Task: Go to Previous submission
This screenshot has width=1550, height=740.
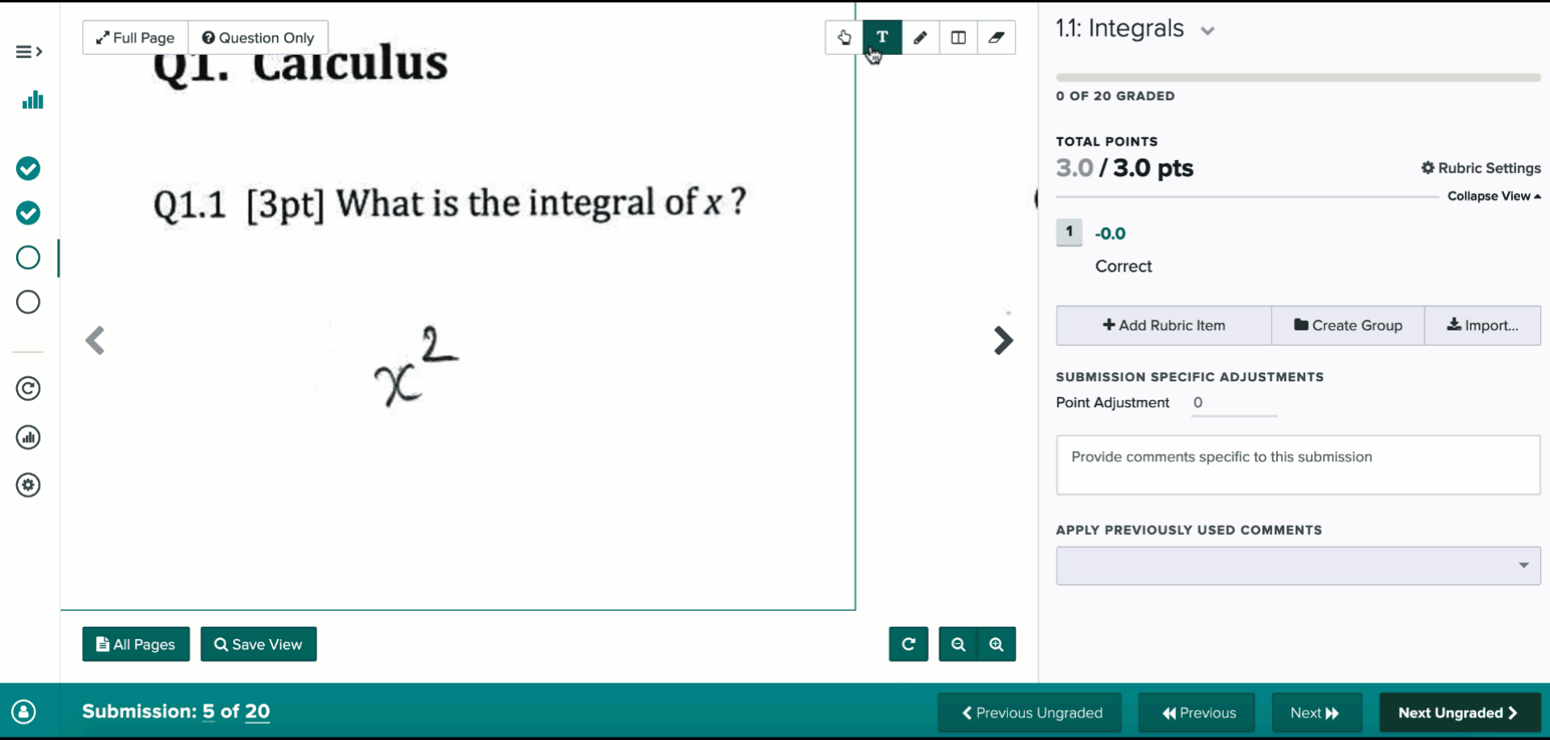Action: [x=1197, y=713]
